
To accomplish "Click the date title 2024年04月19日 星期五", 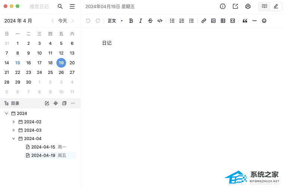I will pos(110,7).
